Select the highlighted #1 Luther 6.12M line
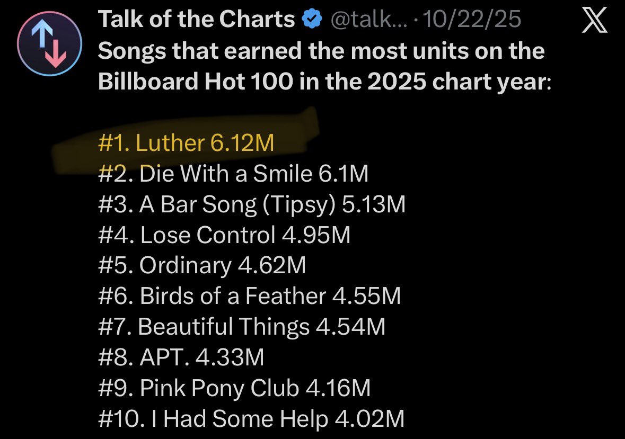The image size is (625, 439). pyautogui.click(x=186, y=142)
